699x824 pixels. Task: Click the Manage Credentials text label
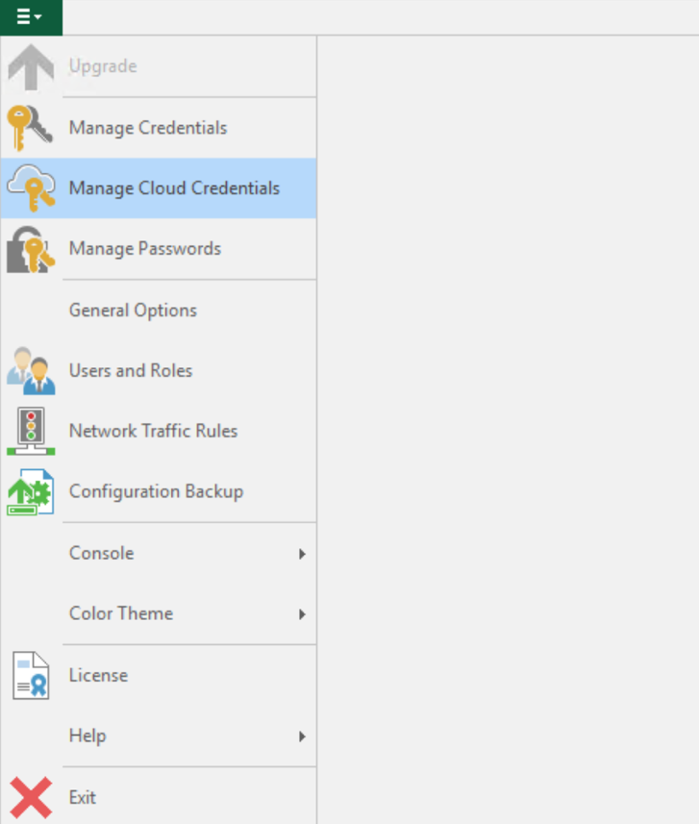click(x=148, y=128)
